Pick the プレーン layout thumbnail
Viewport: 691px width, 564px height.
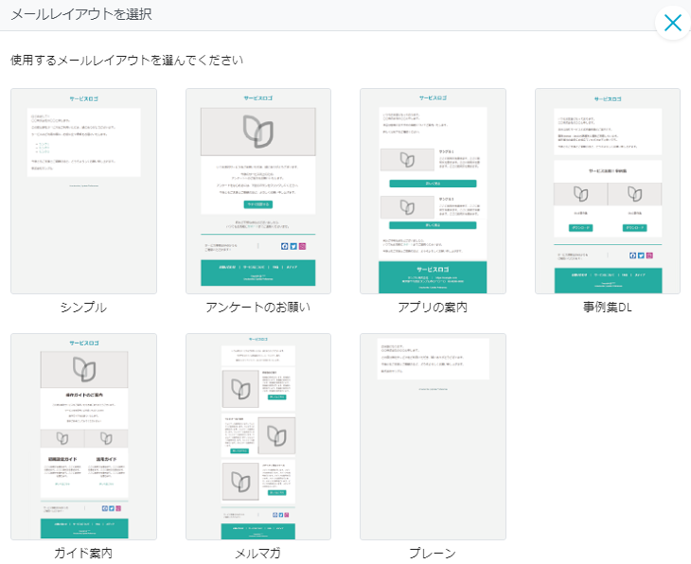click(433, 436)
